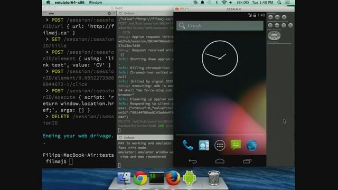Image resolution: width=338 pixels, height=190 pixels.
Task: Click emulator hardware volume up button
Action: coord(277,17)
